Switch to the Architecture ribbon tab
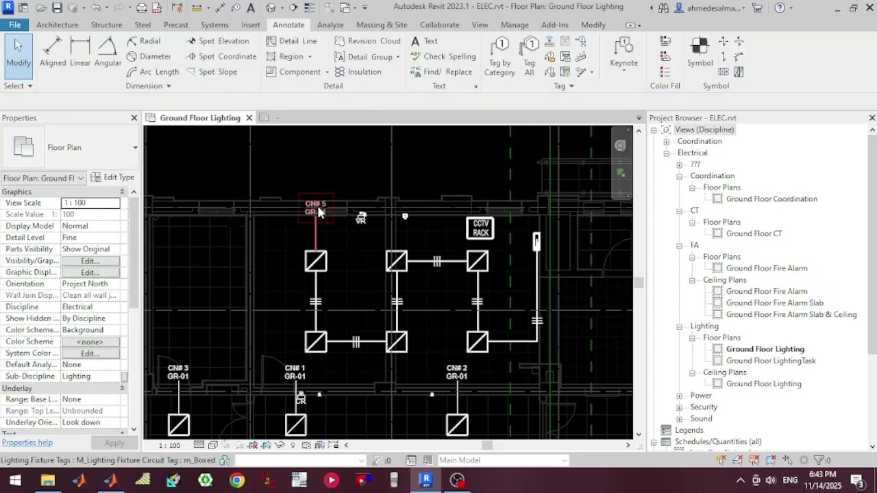 coord(58,25)
